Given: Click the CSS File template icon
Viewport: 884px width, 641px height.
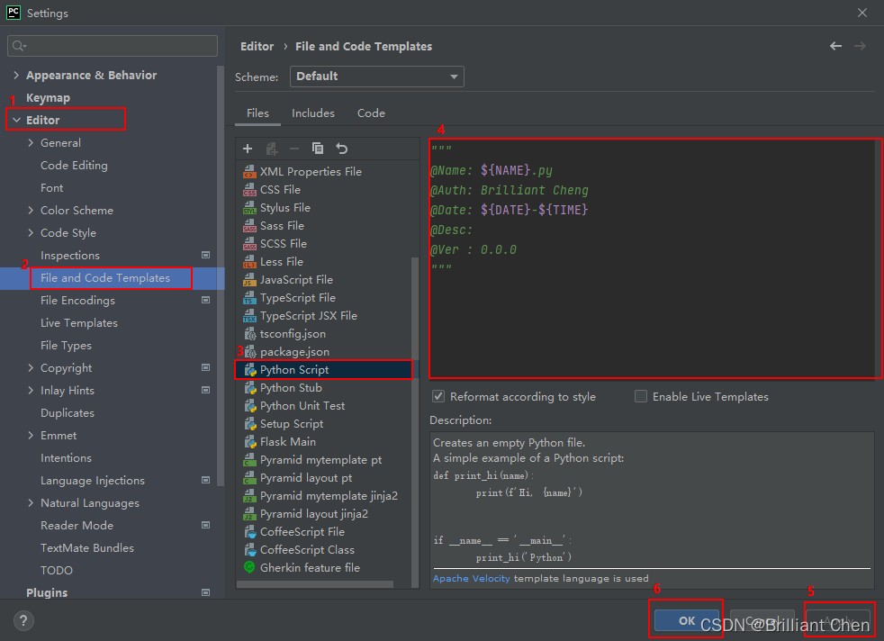Looking at the screenshot, I should (249, 189).
